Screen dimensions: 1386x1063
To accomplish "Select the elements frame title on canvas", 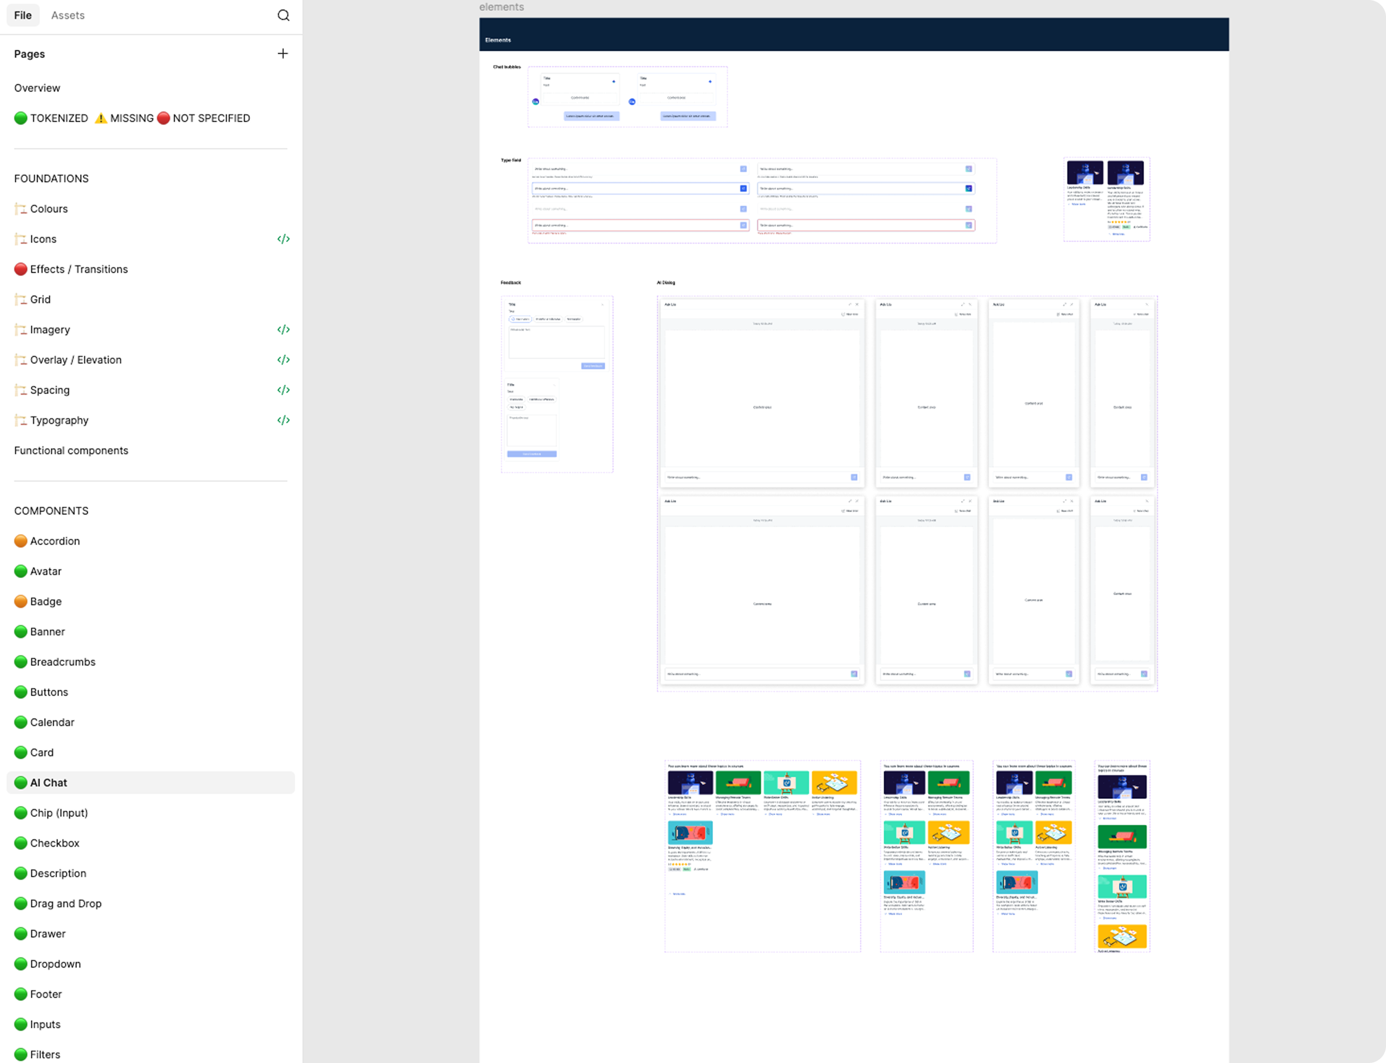I will [501, 7].
